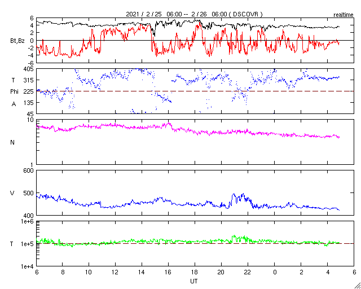Click the 'Bt,Bz' axis label
This screenshot has width=361, height=289.
point(17,42)
